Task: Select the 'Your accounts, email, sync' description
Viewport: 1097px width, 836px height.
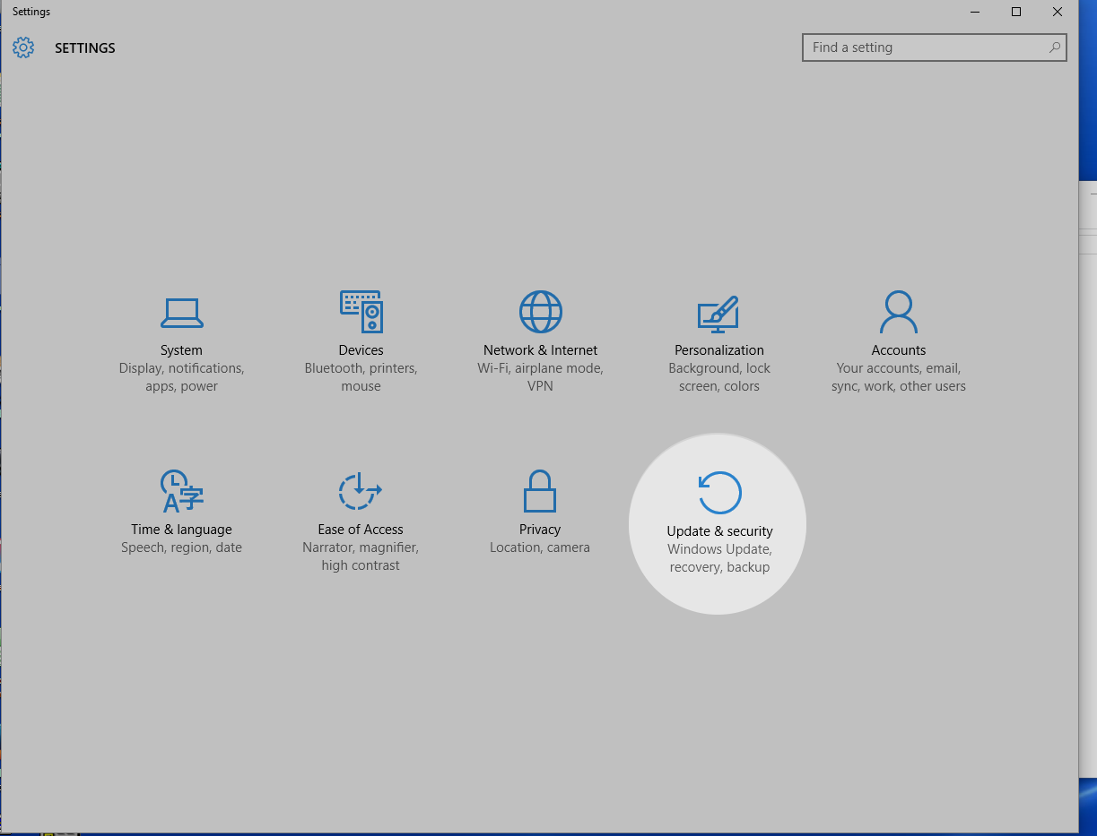Action: coord(898,377)
